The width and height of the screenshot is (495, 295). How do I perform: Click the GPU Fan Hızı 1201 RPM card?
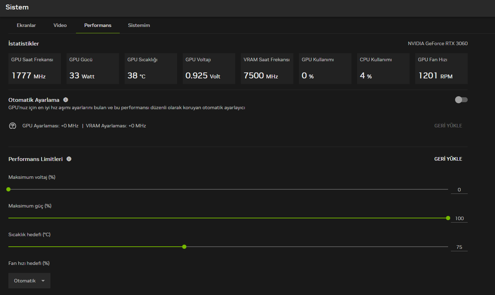click(x=441, y=69)
